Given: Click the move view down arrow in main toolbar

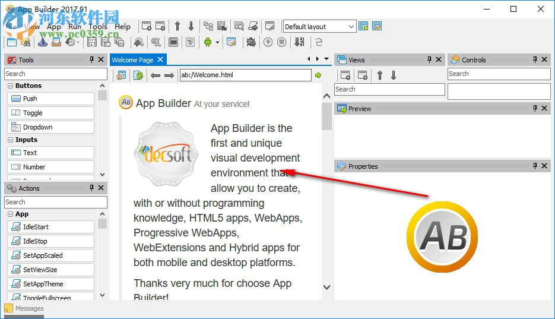Looking at the screenshot, I should (x=191, y=26).
